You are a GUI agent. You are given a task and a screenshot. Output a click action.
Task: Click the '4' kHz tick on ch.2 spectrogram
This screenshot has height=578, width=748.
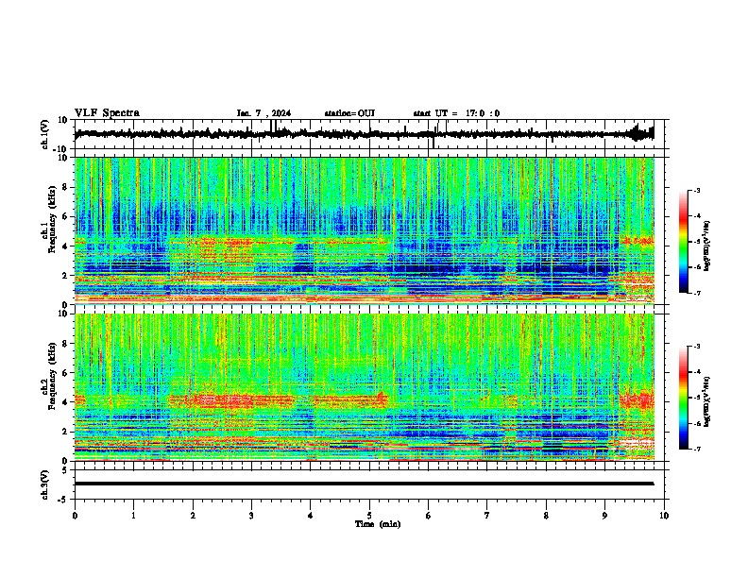click(65, 402)
